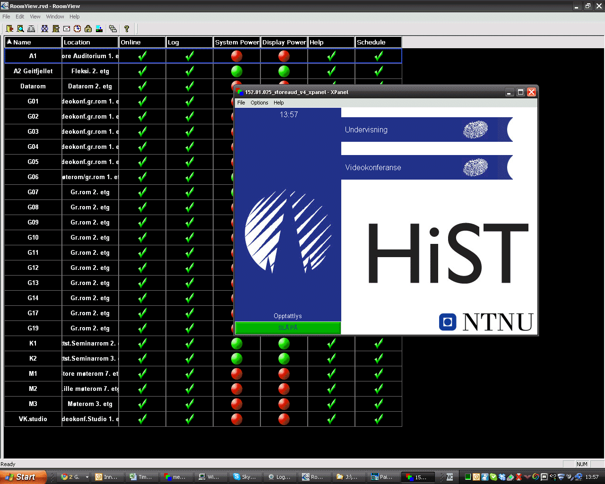Toggle System Power indicator for room M1
The width and height of the screenshot is (605, 484).
(237, 373)
